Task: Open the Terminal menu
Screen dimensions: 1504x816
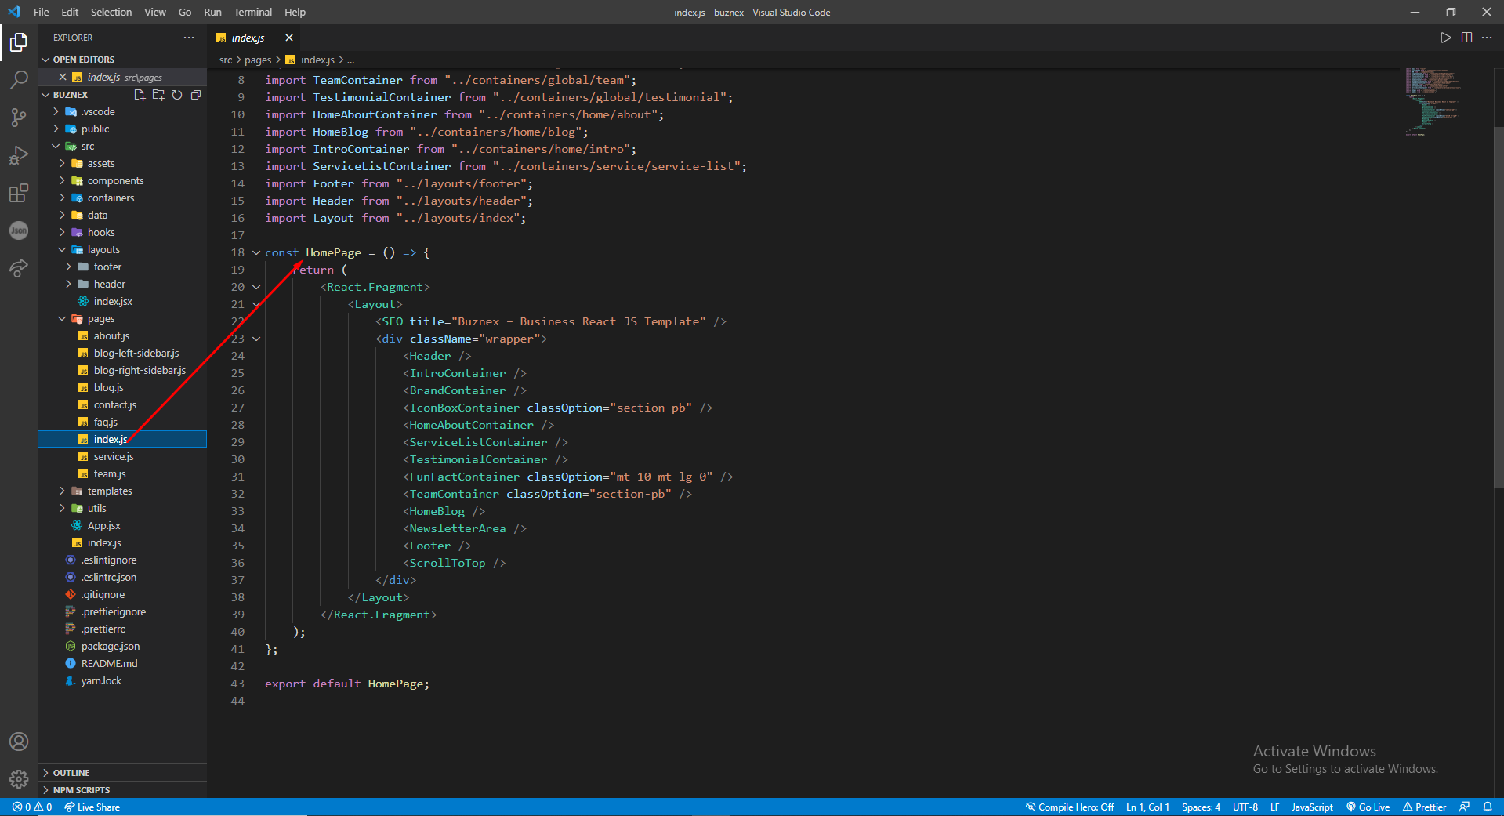Action: pyautogui.click(x=252, y=12)
